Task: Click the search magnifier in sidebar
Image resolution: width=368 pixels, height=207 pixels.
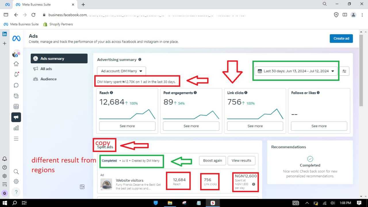Action: pyautogui.click(x=16, y=172)
